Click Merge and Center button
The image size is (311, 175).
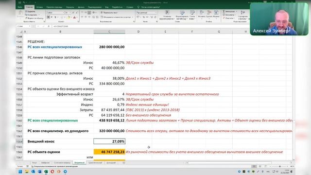click(x=116, y=17)
